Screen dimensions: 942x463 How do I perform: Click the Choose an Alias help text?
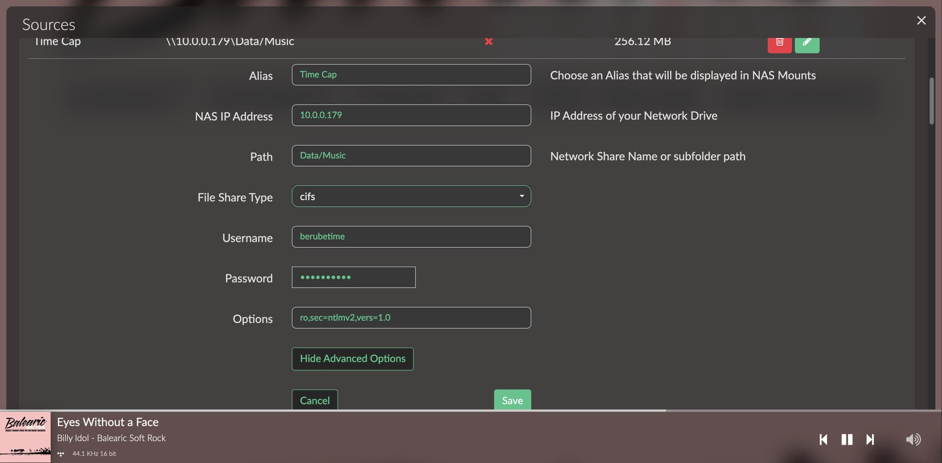tap(682, 76)
